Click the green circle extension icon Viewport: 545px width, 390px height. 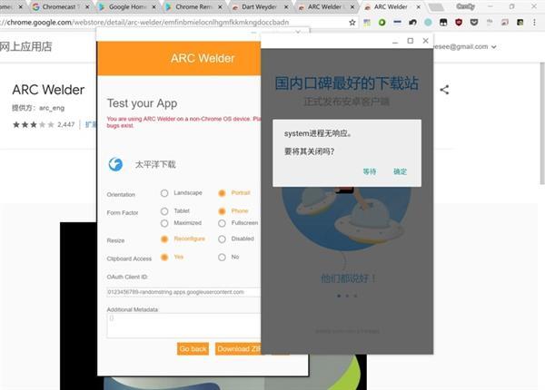(382, 23)
